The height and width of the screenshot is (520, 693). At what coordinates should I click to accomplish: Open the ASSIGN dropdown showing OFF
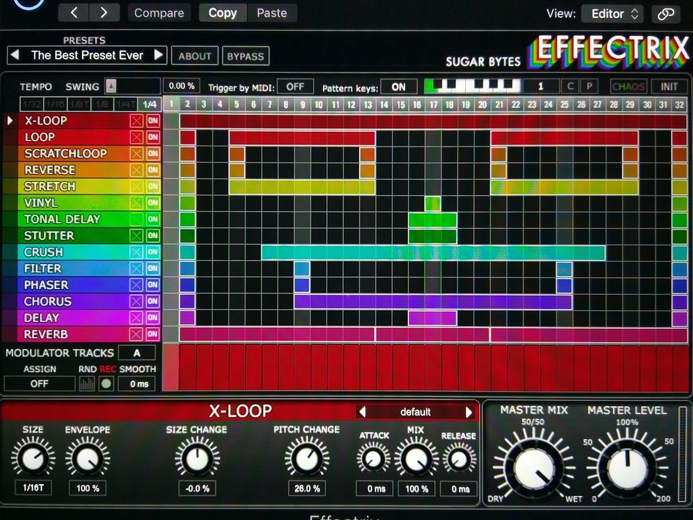[x=39, y=383]
